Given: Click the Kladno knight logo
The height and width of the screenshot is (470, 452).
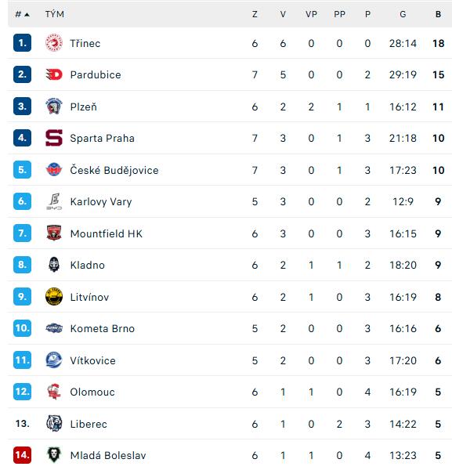Looking at the screenshot, I should pyautogui.click(x=54, y=265).
